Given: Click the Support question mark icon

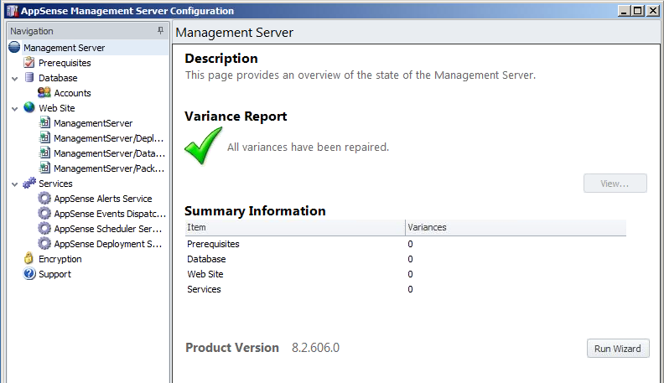Looking at the screenshot, I should click(29, 274).
